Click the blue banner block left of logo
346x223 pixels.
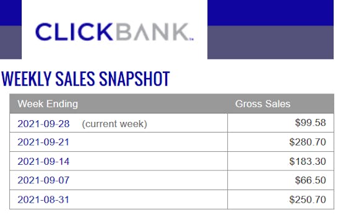(x=11, y=12)
